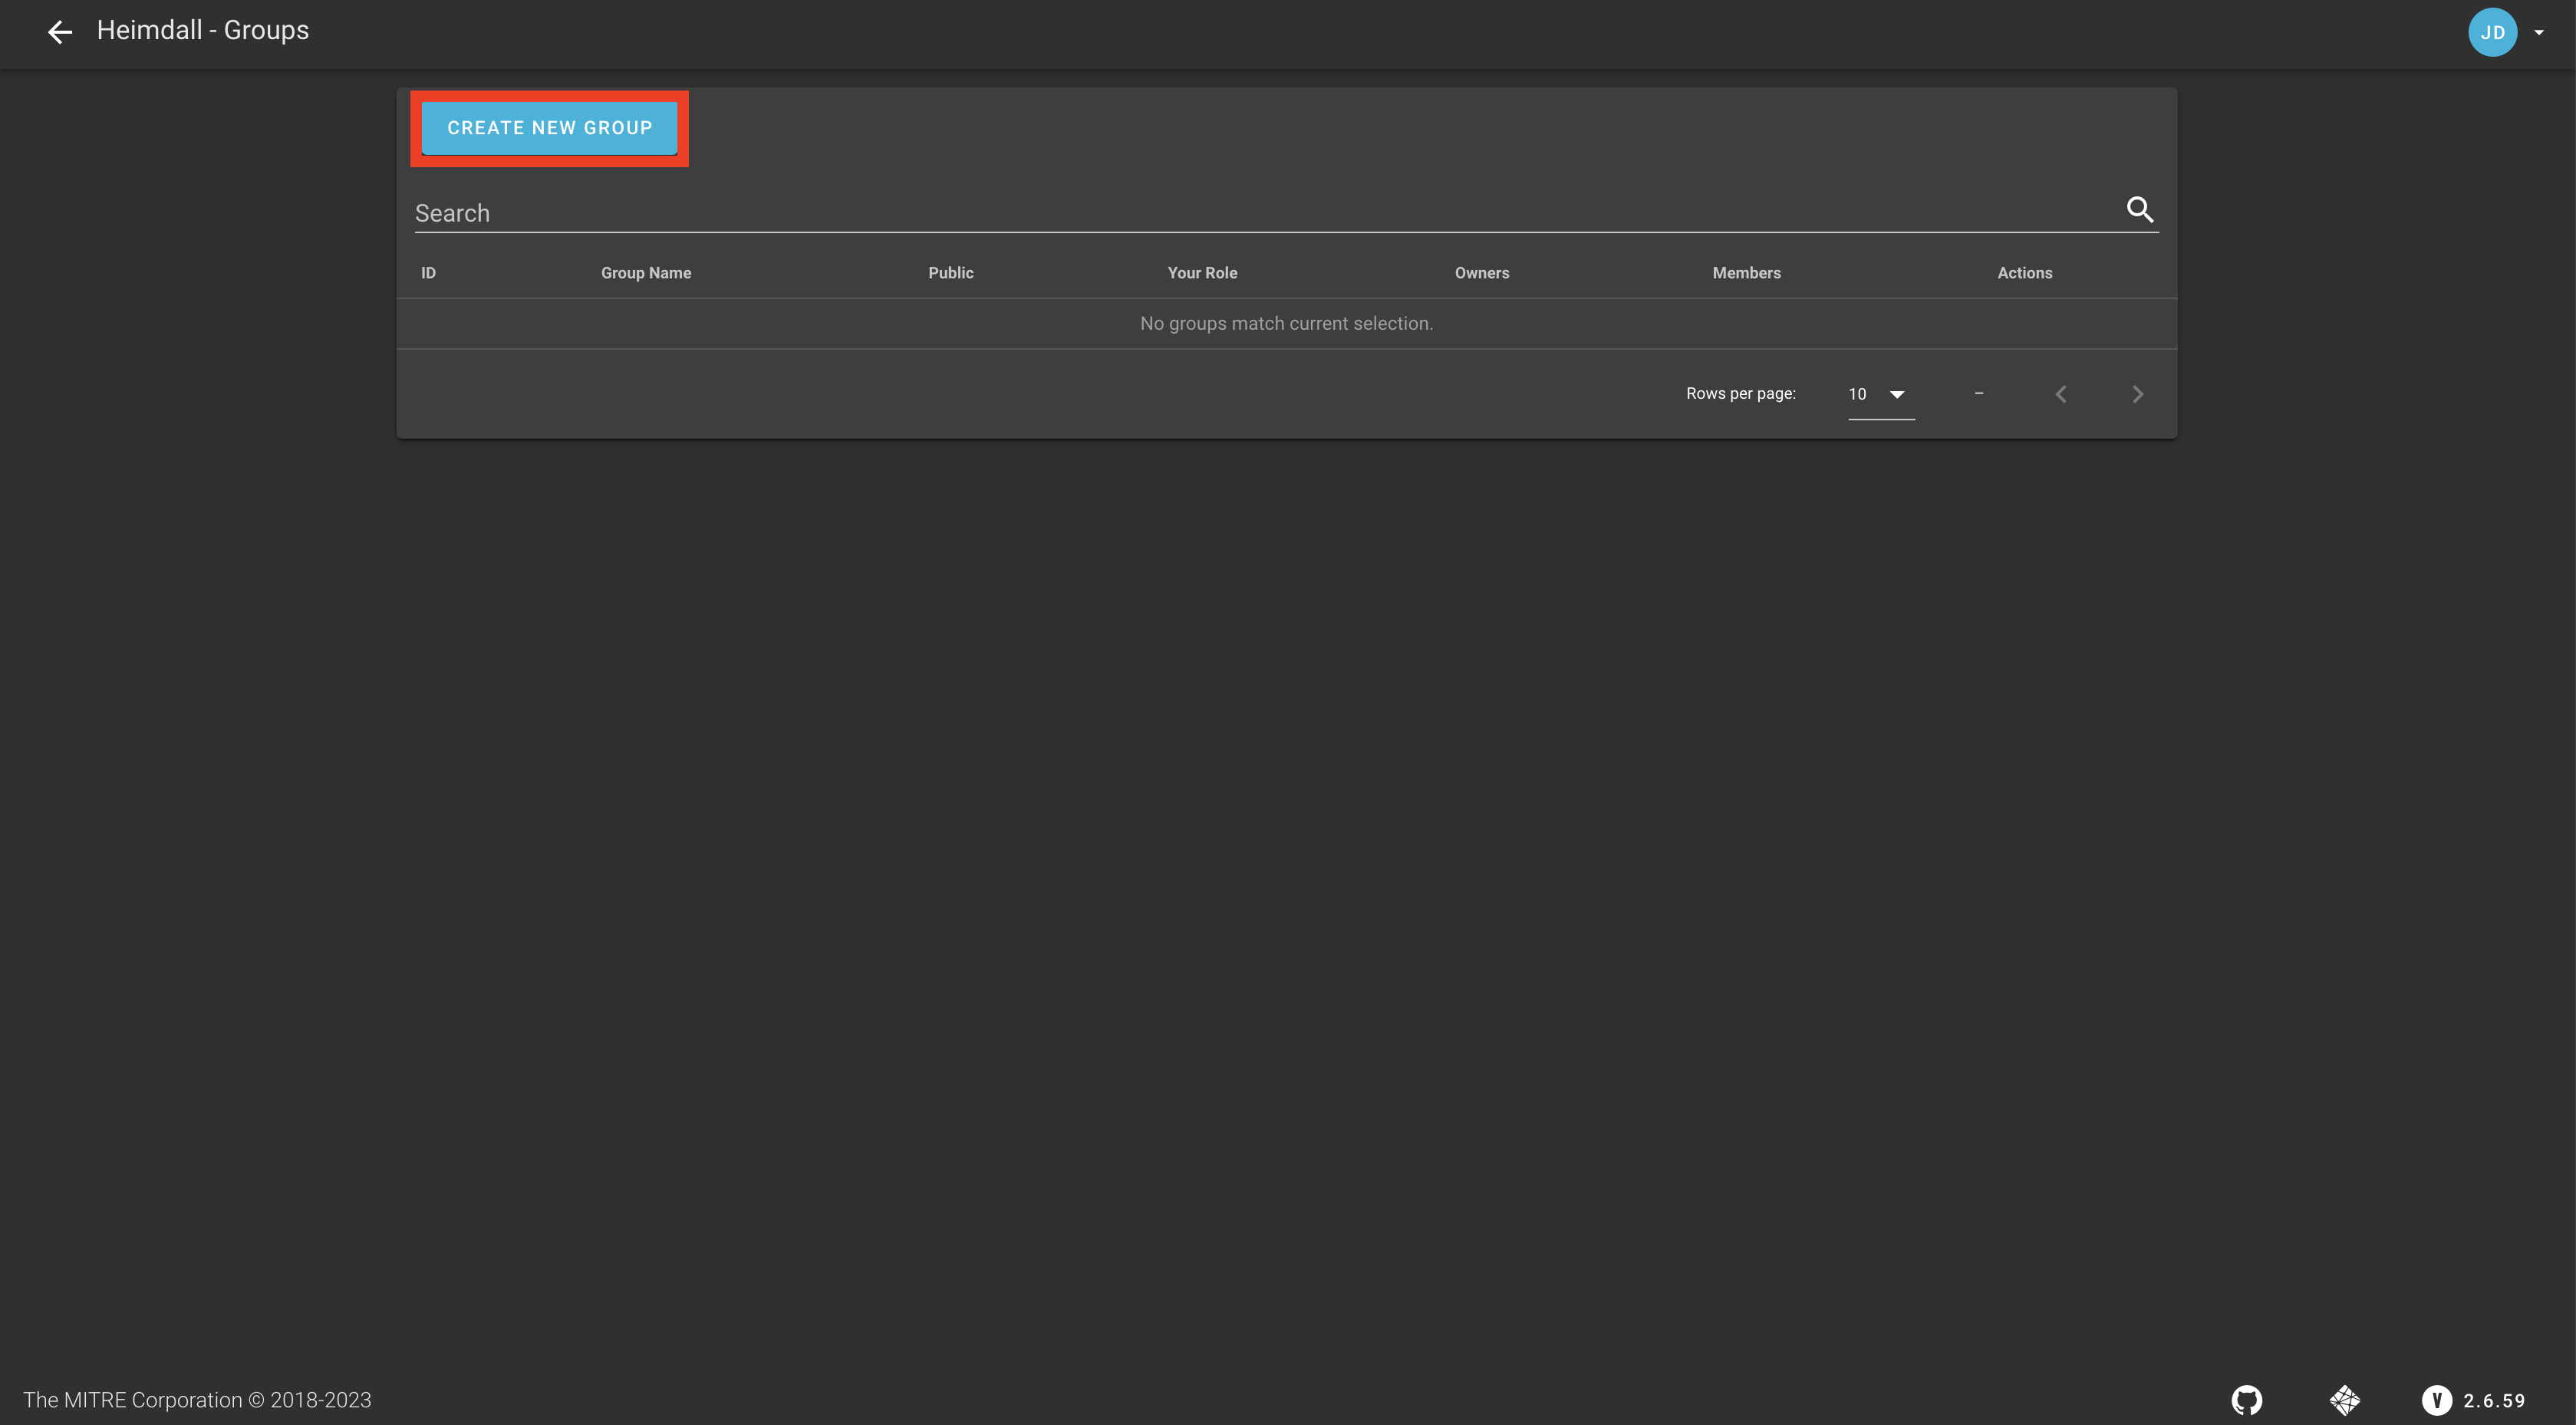Click the SAF logo footer icon
The height and width of the screenshot is (1425, 2576).
point(2344,1400)
